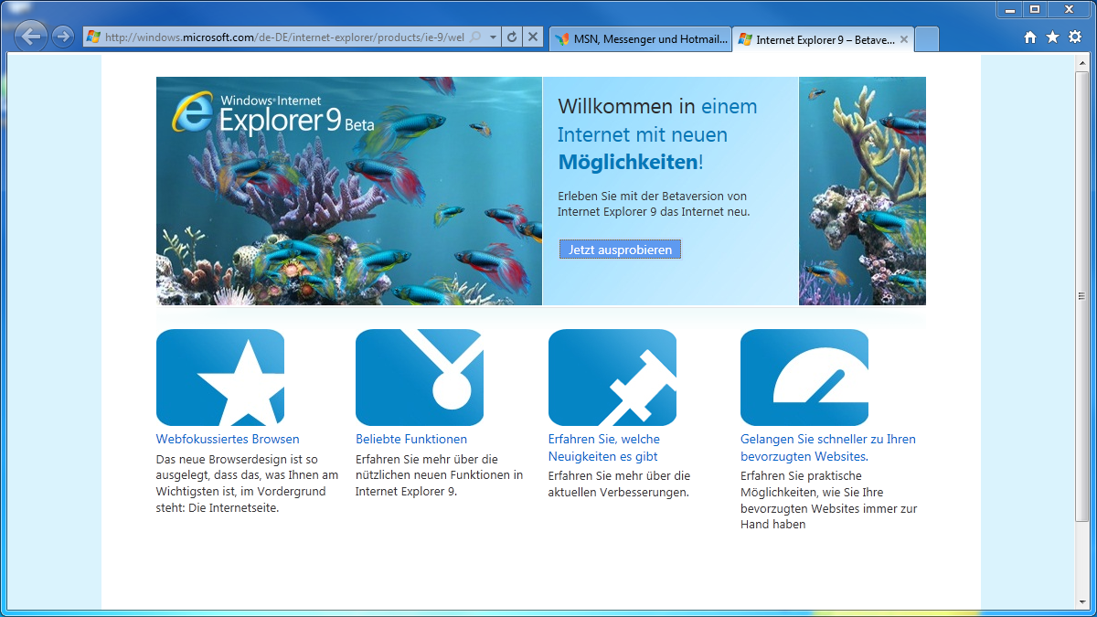Viewport: 1097px width, 617px height.
Task: Open Favorites with the star icon
Action: [x=1052, y=37]
